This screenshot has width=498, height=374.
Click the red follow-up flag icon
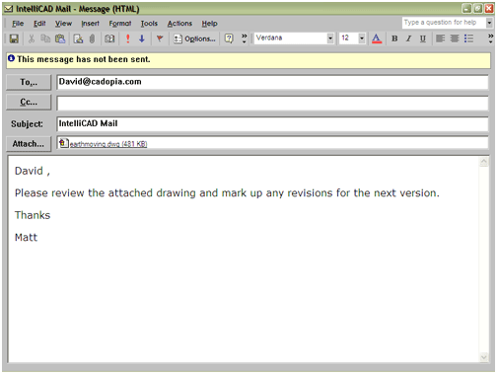[160, 38]
